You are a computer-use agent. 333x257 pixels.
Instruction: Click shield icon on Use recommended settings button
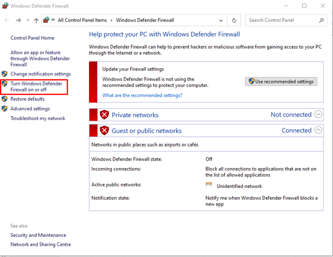(252, 81)
